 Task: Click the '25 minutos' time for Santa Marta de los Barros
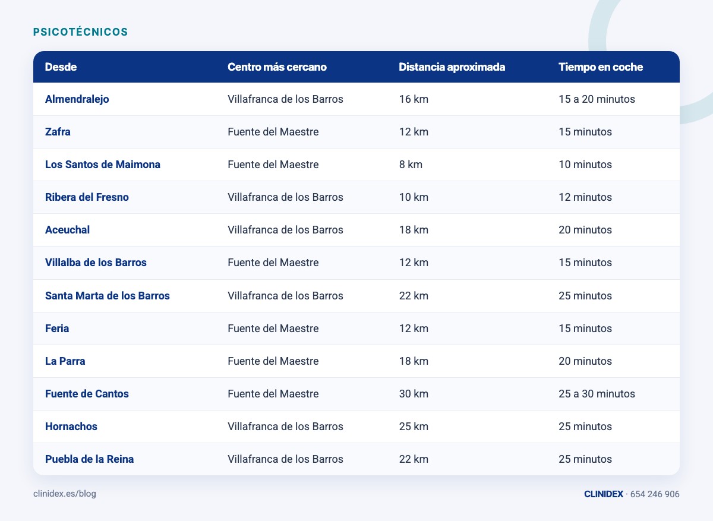click(x=585, y=296)
